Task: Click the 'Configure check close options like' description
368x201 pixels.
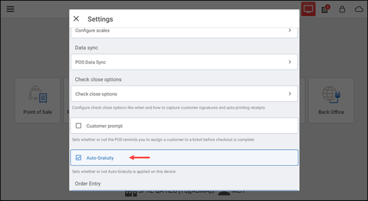Action: [x=168, y=108]
